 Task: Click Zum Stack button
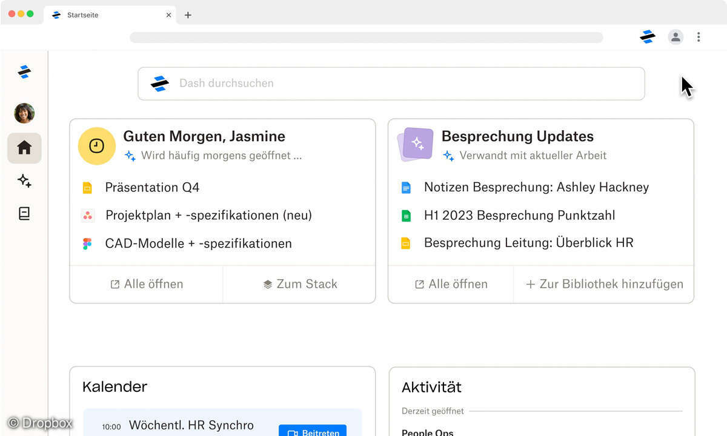tap(300, 284)
